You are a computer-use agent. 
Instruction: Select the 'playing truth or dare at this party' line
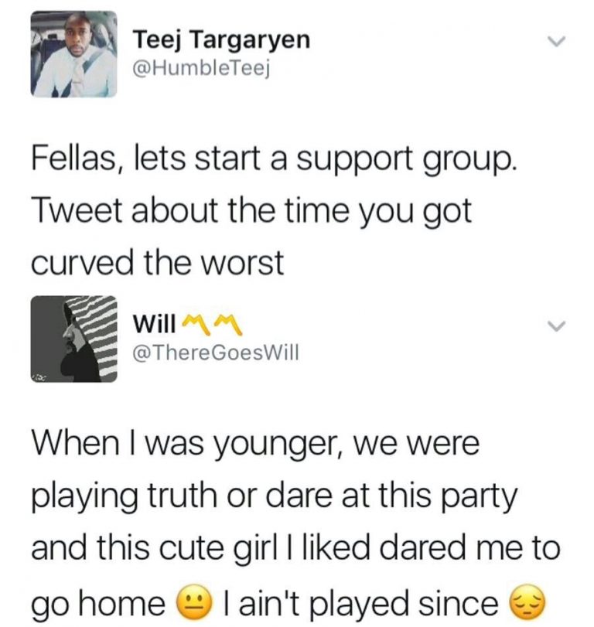[x=275, y=498]
